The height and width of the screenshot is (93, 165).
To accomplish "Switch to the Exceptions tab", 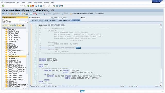I will [67, 20].
